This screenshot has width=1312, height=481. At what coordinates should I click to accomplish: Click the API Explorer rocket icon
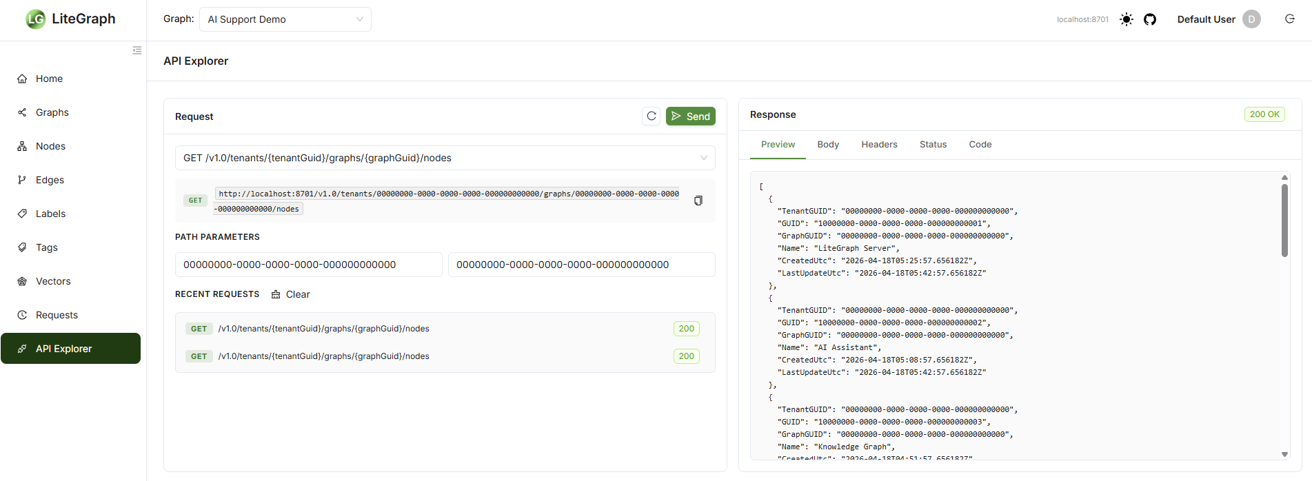pyautogui.click(x=22, y=349)
